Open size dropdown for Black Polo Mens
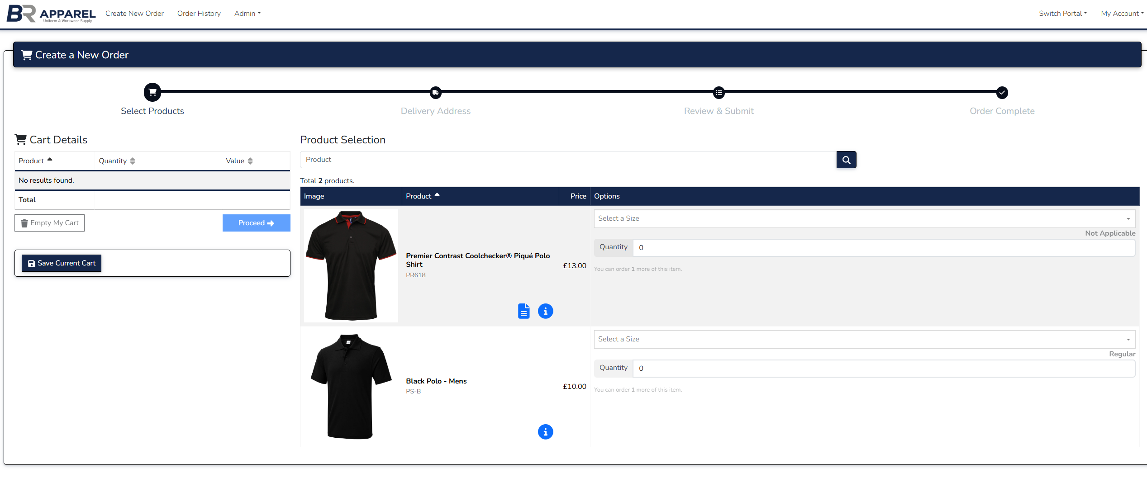Viewport: 1147px width, 497px height. click(x=864, y=339)
